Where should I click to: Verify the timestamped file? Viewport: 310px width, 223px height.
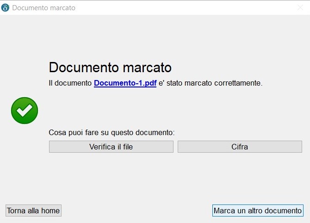point(111,147)
